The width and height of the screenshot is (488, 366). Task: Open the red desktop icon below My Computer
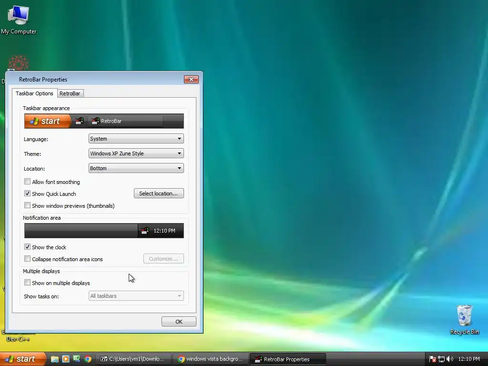point(19,63)
